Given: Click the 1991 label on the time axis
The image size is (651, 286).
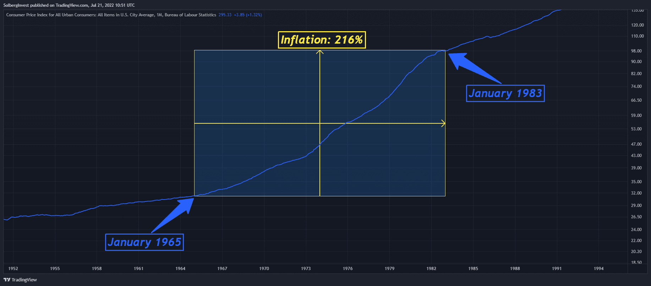Looking at the screenshot, I should (557, 269).
